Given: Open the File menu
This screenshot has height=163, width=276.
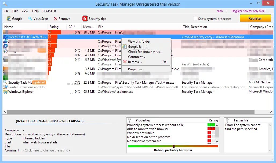Looking at the screenshot, I should (6, 11).
